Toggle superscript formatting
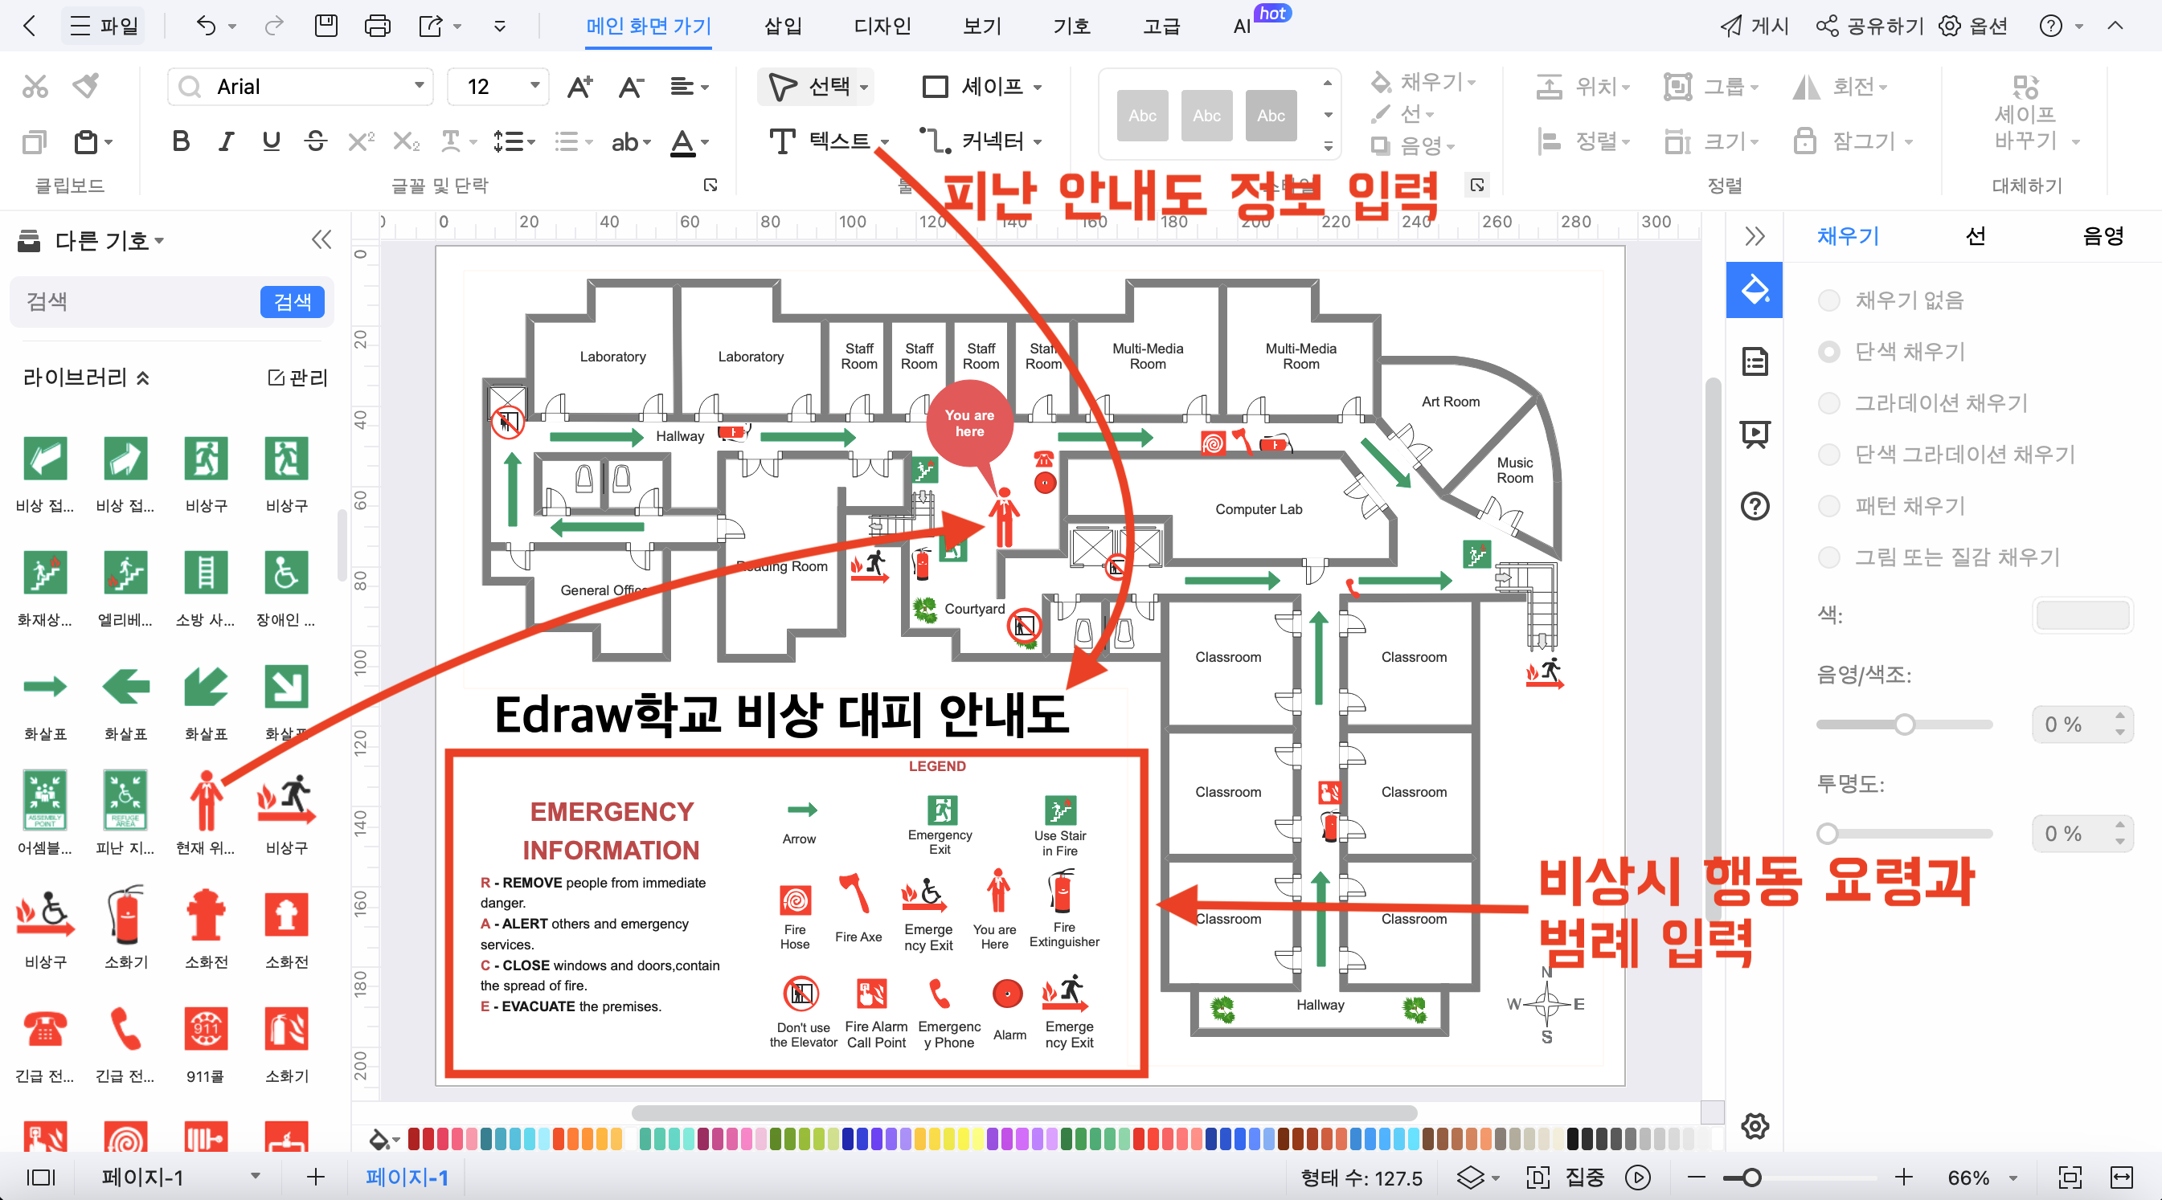 click(x=361, y=141)
